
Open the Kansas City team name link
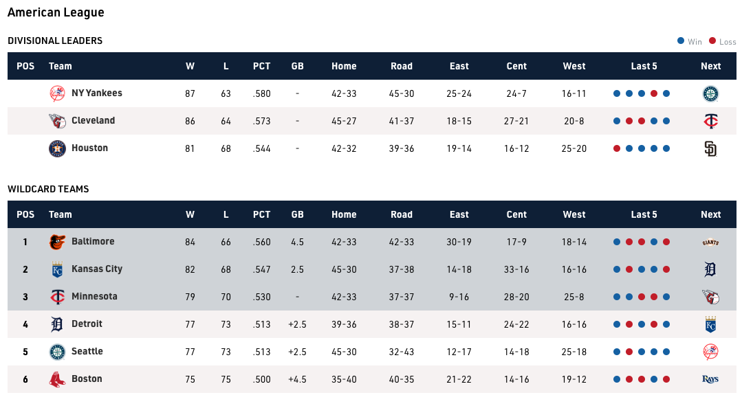point(97,269)
